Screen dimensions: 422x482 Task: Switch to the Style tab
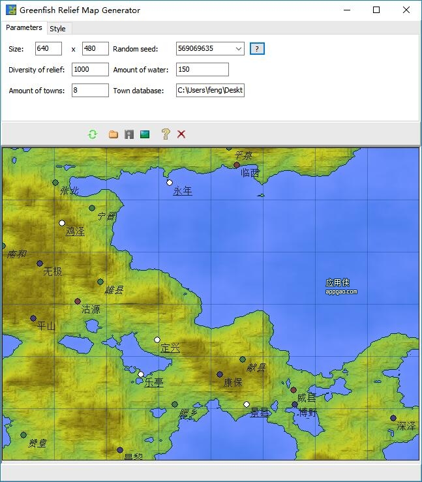[58, 29]
